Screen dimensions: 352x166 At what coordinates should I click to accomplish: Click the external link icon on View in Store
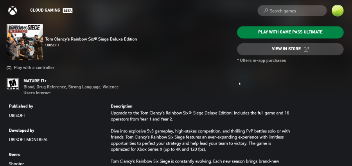tap(306, 49)
